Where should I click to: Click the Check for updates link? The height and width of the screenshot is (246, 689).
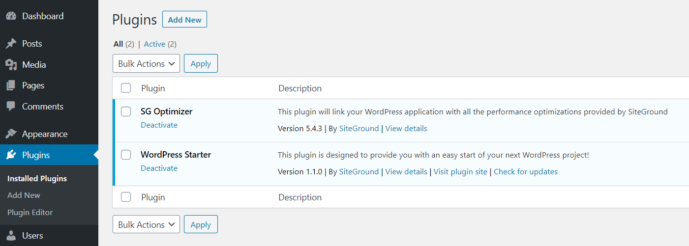click(x=526, y=172)
